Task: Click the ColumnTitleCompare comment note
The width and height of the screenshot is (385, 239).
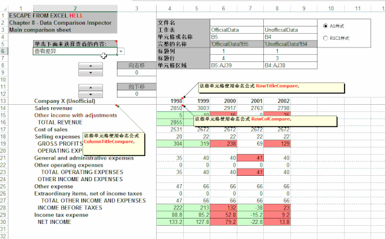Action: tap(114, 144)
